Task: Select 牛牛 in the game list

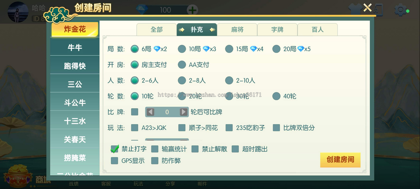Action: tap(75, 48)
